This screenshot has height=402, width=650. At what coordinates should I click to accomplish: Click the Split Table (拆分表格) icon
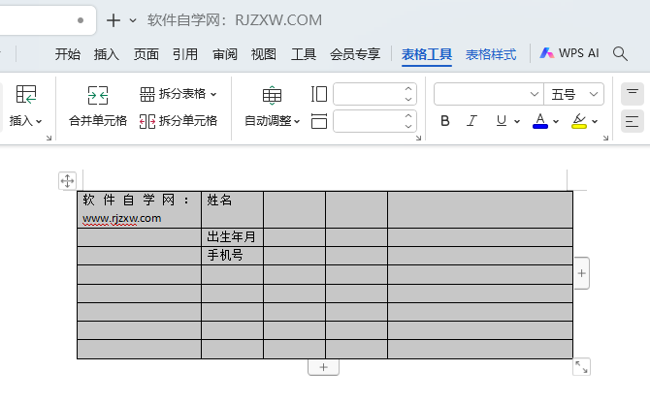tap(147, 94)
